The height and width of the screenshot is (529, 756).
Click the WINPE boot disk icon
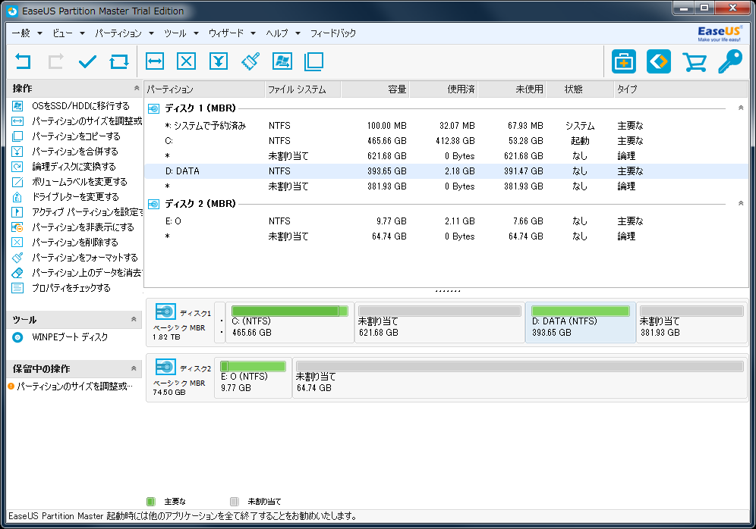[17, 337]
